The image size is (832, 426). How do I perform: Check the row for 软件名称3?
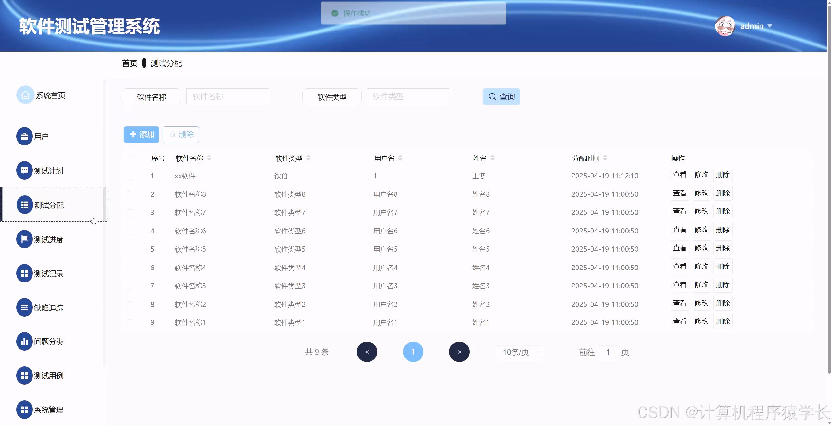coord(130,286)
